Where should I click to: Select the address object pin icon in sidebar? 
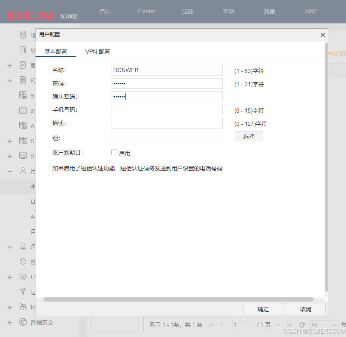23,34
